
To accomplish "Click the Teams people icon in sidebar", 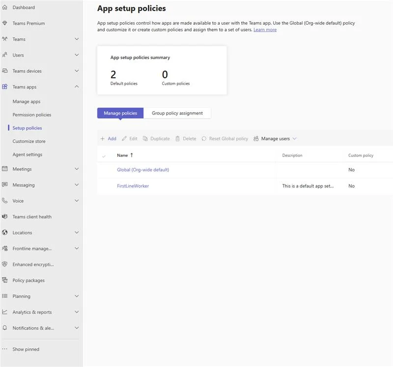I will pos(4,39).
